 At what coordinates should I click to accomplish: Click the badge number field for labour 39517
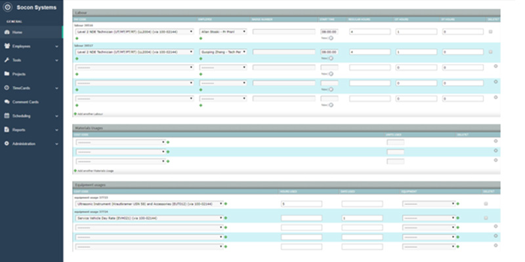click(284, 52)
